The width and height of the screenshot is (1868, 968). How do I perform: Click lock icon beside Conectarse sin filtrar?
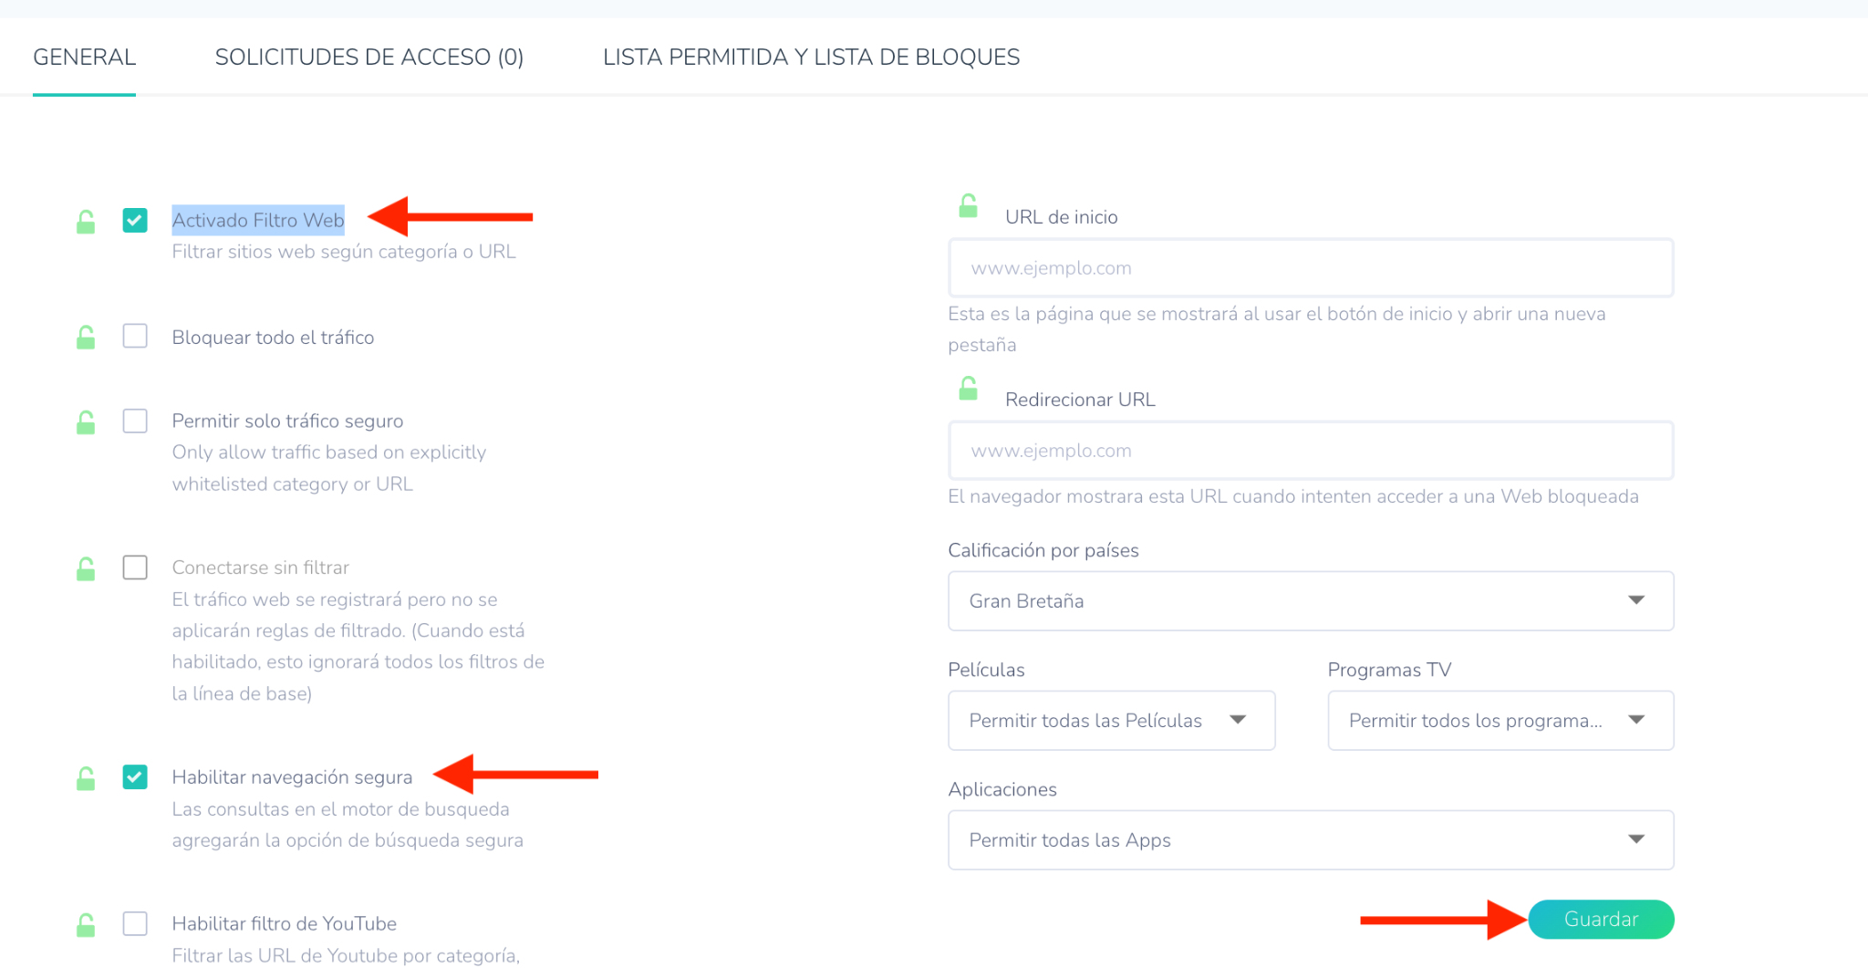(x=86, y=569)
